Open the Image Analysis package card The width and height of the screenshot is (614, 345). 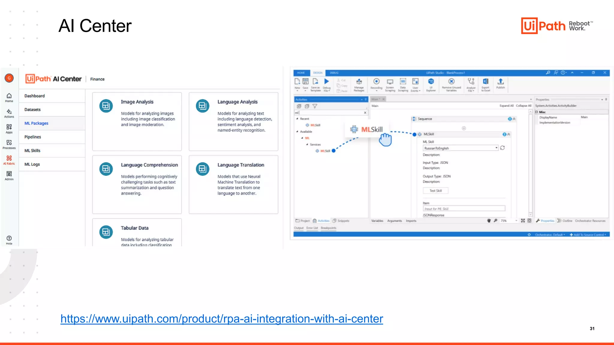[x=137, y=122]
